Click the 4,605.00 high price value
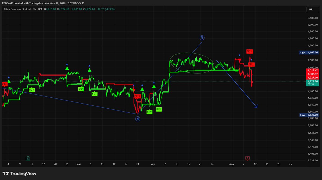 click(x=312, y=53)
